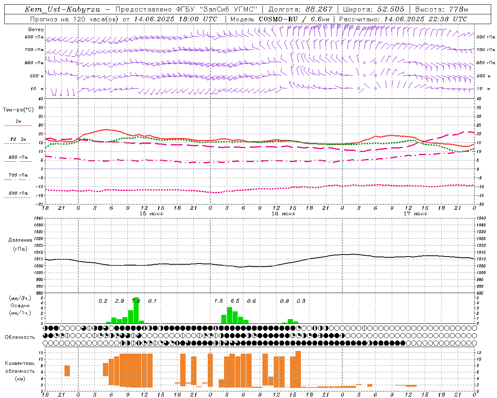
Task: Select the Тем-ра(°C) temperature panel label
Action: tap(18, 110)
